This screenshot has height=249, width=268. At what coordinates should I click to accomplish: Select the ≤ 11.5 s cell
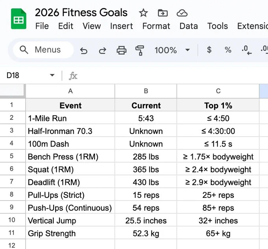218,143
